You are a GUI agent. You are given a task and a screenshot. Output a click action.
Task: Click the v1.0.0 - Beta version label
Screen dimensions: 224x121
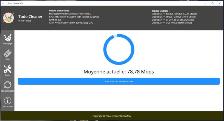pos(24,21)
